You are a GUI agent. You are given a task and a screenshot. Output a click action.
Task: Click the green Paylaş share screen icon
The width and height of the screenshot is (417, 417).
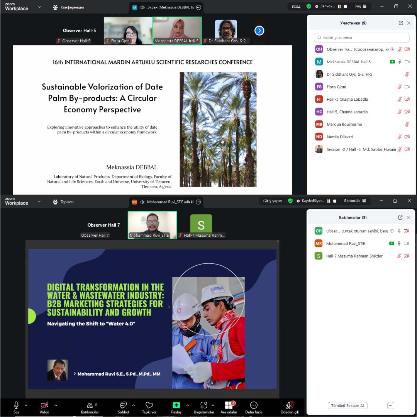176,405
